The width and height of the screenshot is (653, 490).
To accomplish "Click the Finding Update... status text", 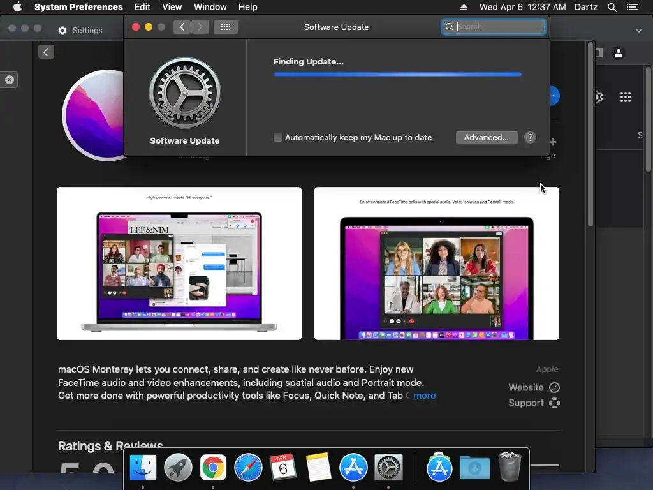I will click(309, 62).
